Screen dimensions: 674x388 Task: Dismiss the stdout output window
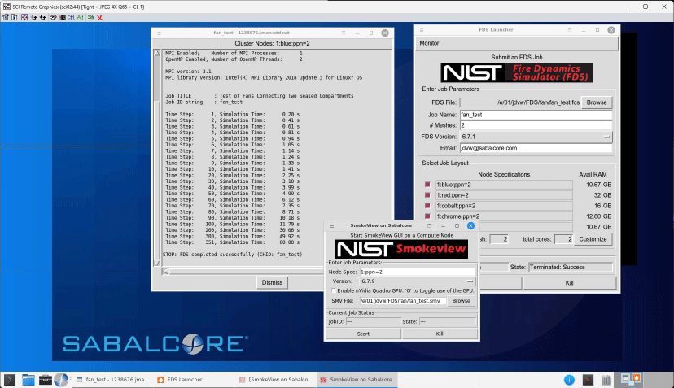(x=272, y=283)
